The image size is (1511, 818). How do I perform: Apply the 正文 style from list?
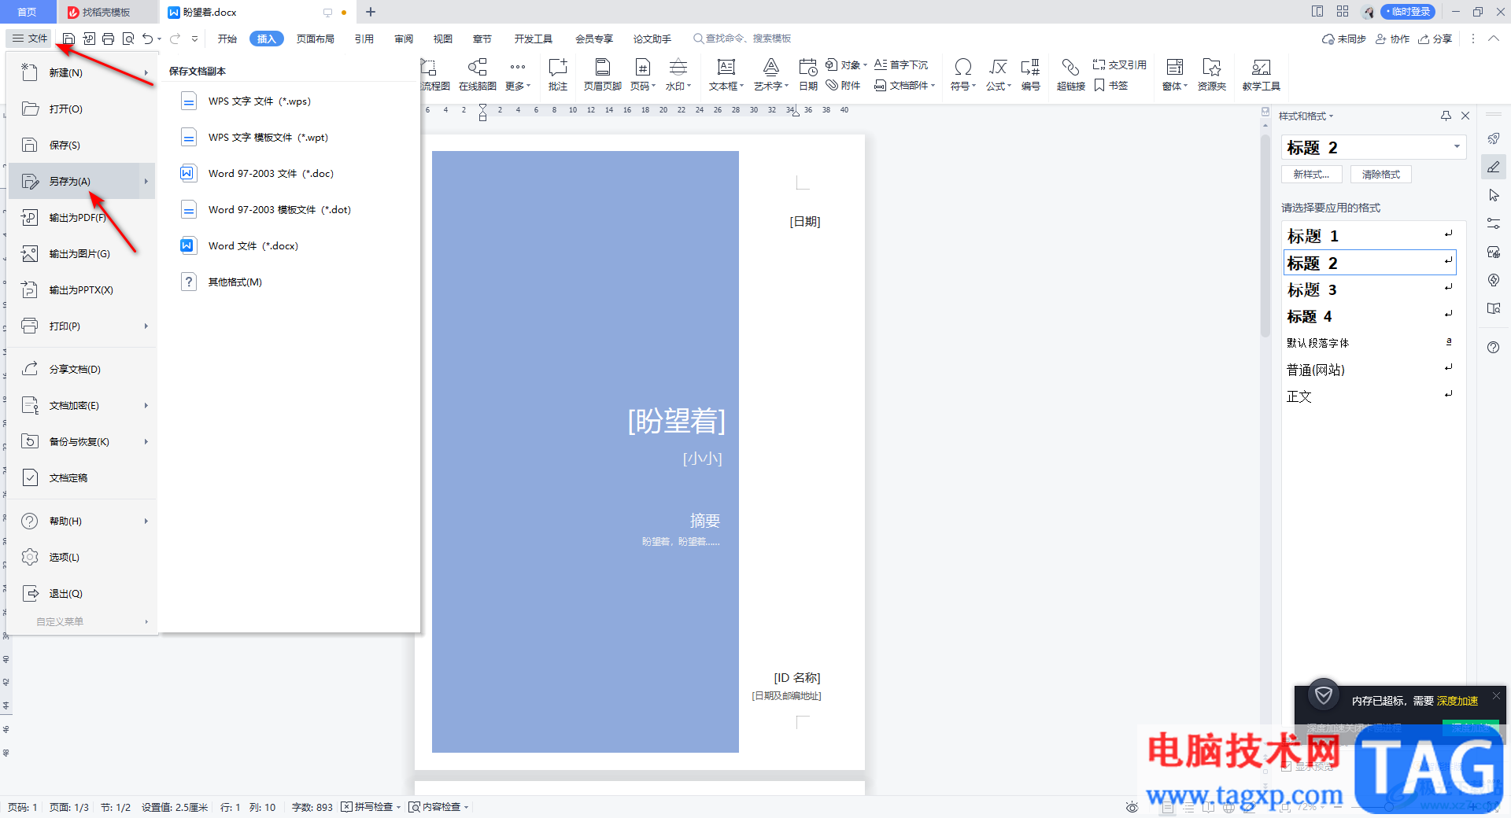pyautogui.click(x=1369, y=396)
